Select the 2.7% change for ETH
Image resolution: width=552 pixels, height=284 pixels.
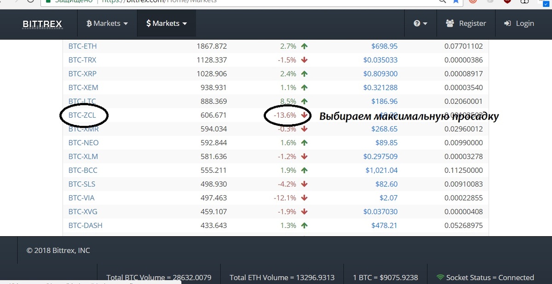point(288,46)
